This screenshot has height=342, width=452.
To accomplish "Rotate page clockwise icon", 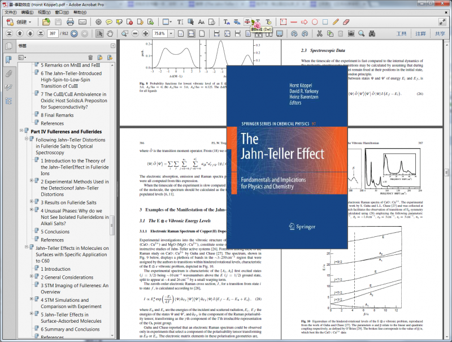I will click(294, 33).
